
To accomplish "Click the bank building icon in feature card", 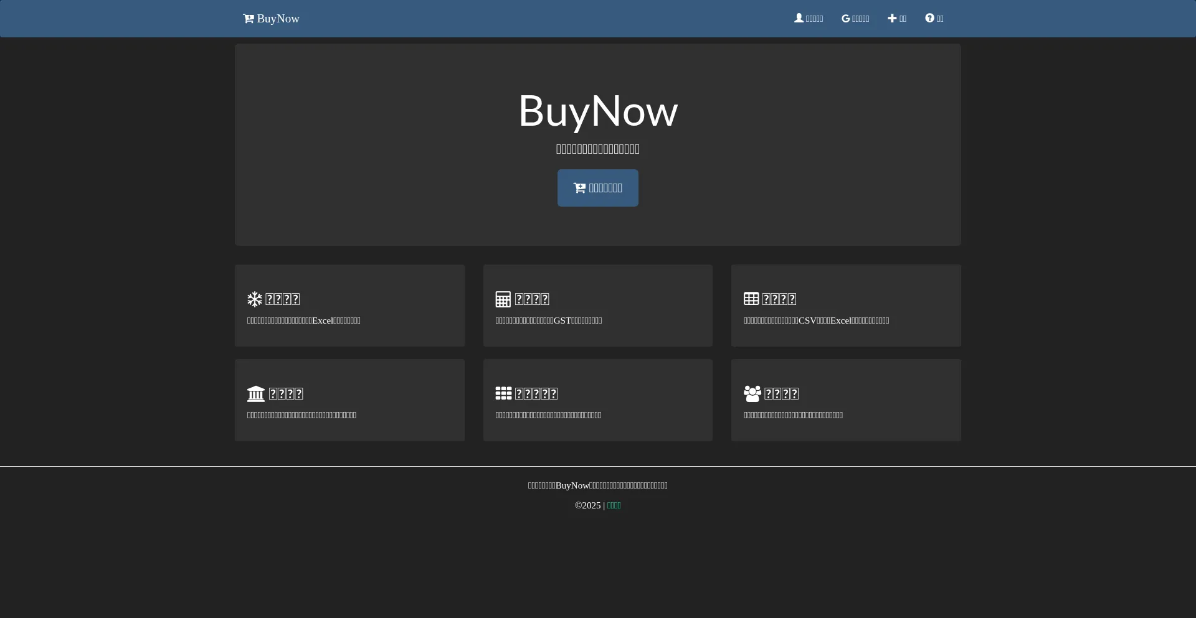I will [256, 394].
